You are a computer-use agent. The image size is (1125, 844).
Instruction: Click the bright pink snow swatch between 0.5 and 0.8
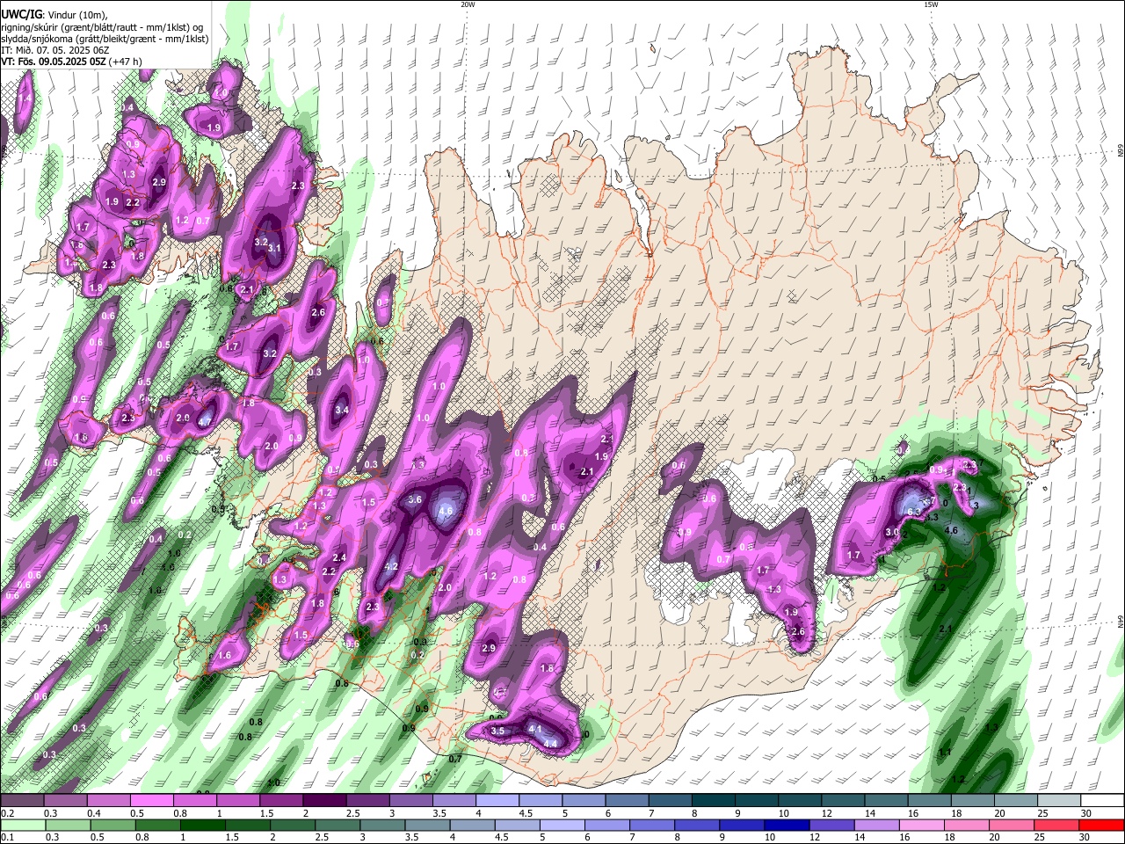[151, 801]
